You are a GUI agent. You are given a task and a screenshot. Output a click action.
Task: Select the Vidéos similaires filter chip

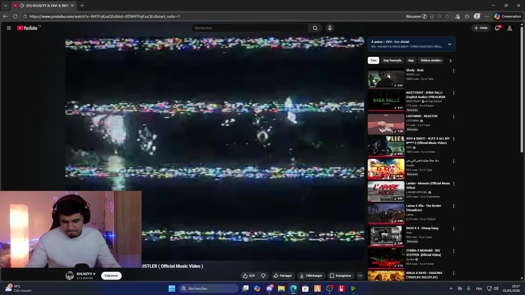coord(431,60)
